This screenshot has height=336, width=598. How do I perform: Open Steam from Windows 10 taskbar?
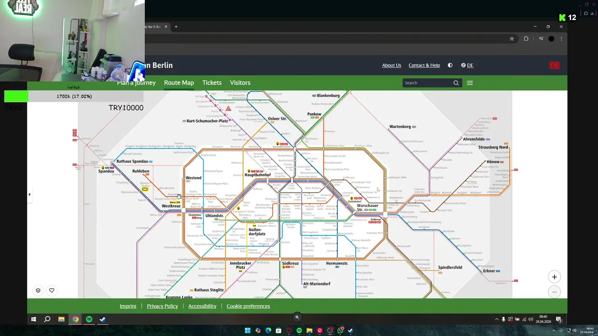point(103,319)
